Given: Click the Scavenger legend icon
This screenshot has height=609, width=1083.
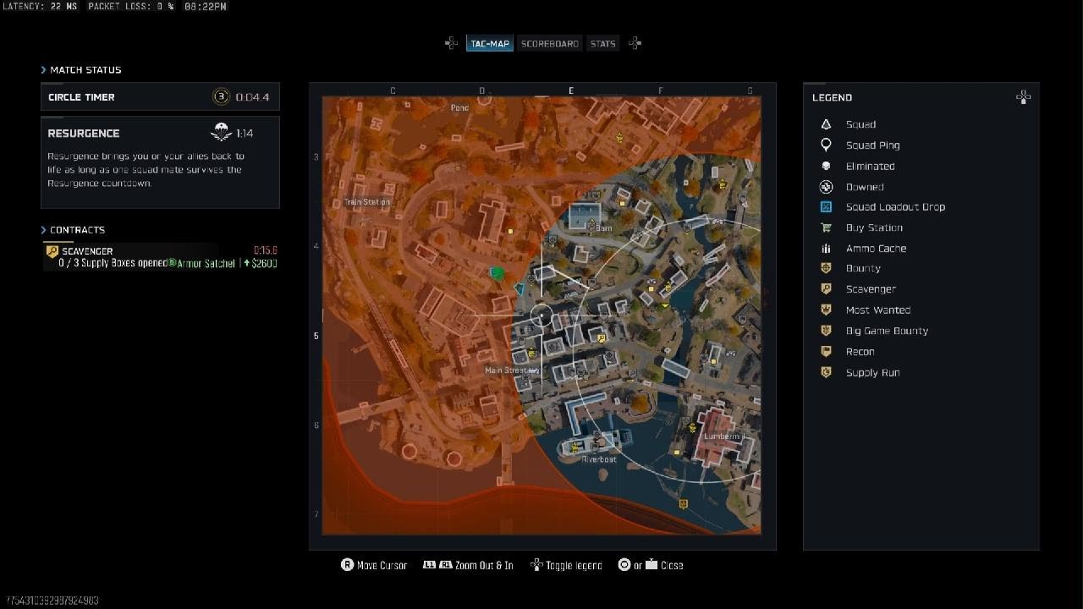Looking at the screenshot, I should point(826,289).
